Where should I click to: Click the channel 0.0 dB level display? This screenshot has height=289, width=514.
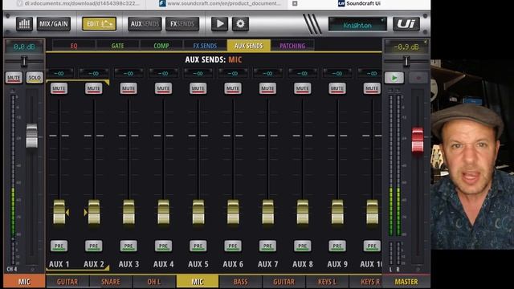click(x=24, y=47)
